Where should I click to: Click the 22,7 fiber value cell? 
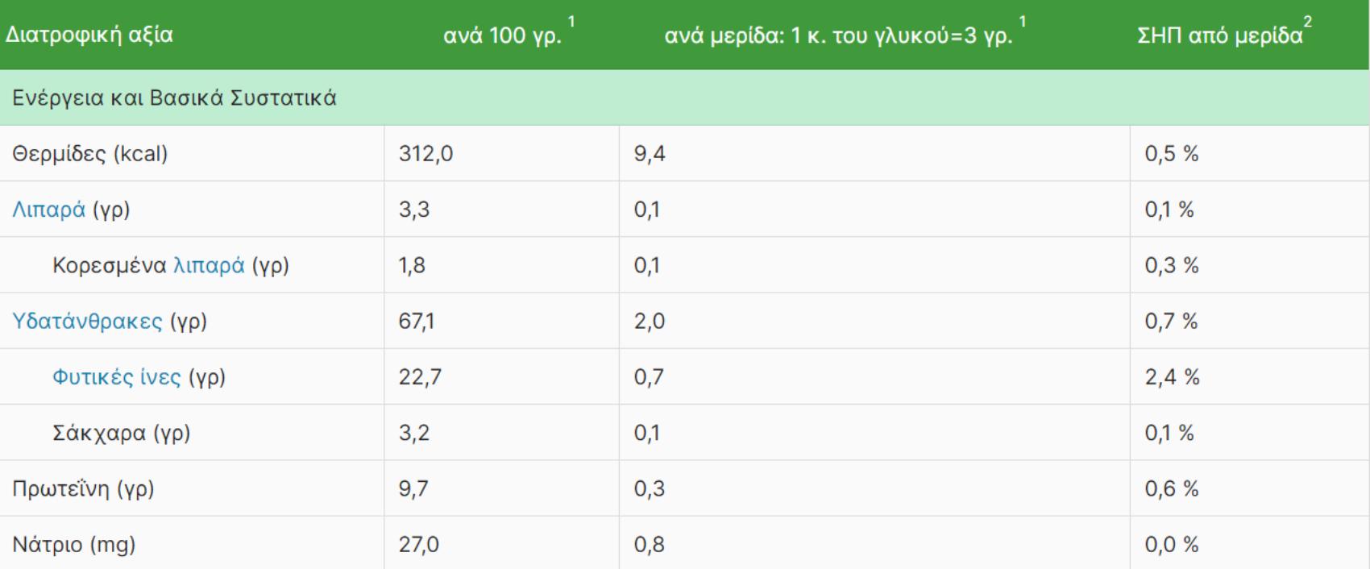(420, 376)
